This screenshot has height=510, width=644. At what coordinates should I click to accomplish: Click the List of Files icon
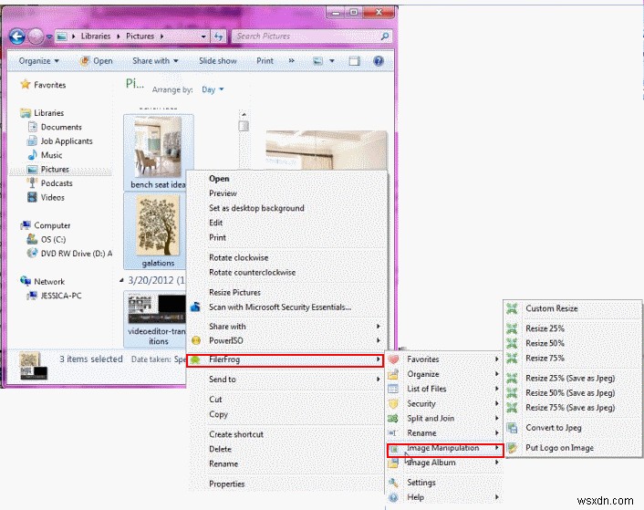coord(393,389)
